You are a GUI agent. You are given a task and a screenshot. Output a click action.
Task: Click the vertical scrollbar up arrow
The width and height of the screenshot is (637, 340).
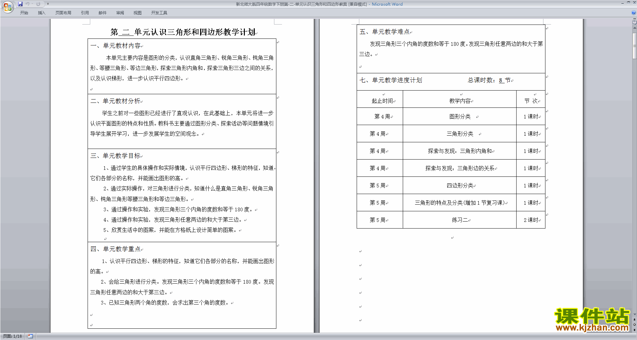[x=635, y=28]
